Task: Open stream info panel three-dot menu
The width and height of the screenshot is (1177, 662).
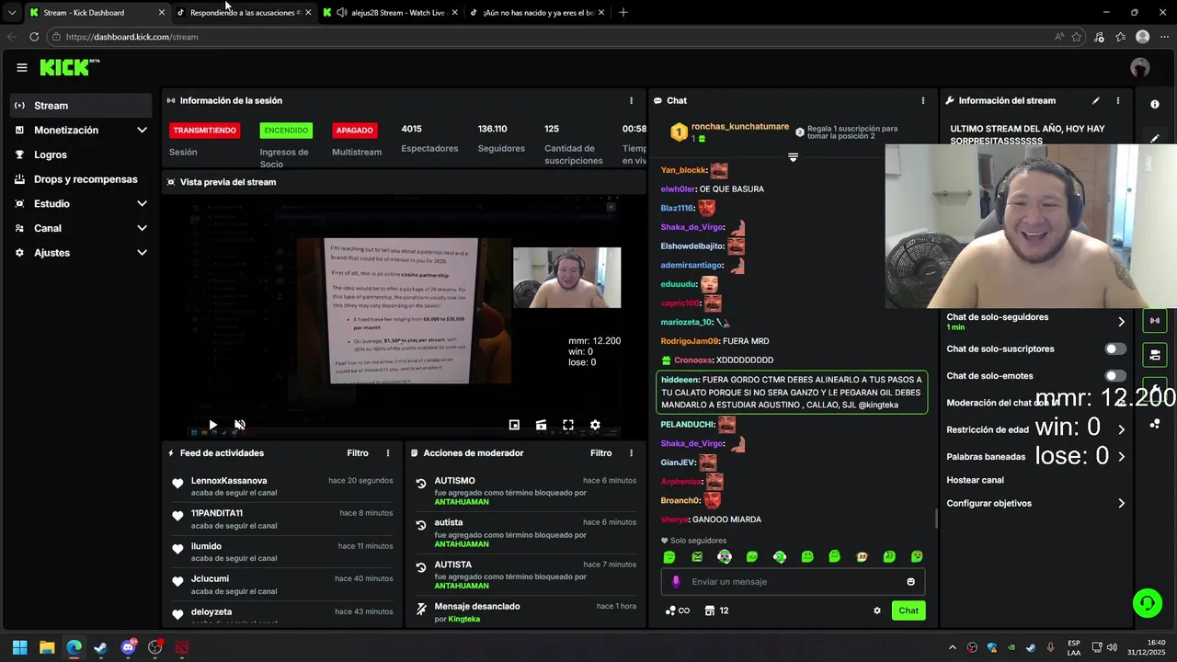Action: pos(1118,100)
